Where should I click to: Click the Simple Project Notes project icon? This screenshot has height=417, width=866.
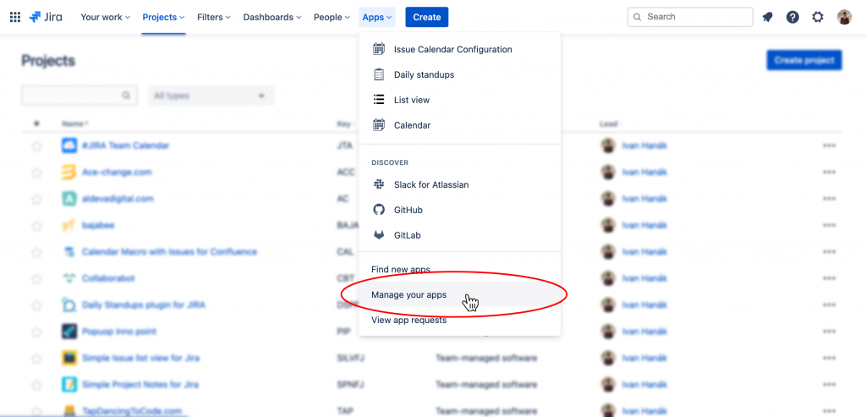(x=69, y=384)
